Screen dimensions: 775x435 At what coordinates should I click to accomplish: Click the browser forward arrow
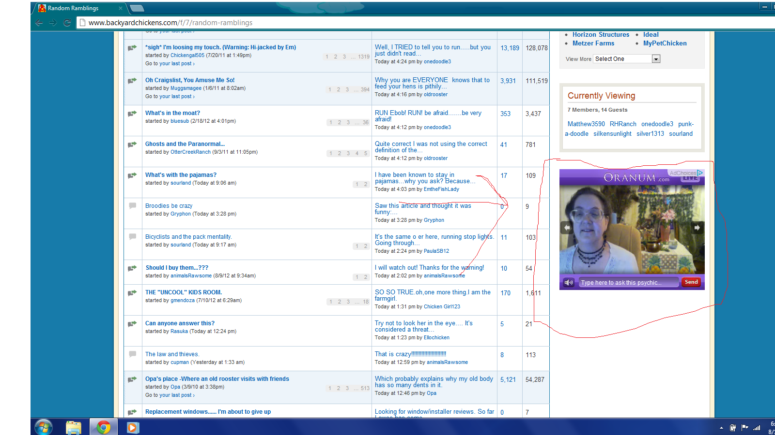(x=53, y=23)
